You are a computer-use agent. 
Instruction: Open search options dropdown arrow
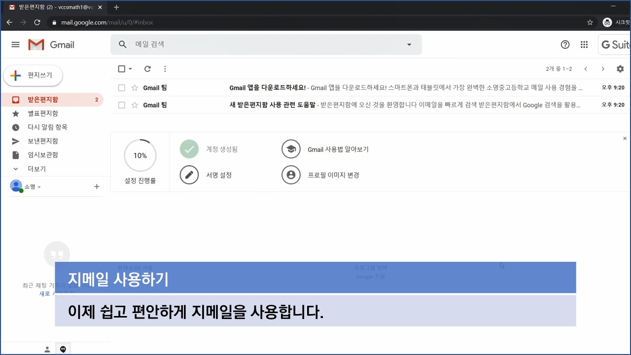[x=409, y=44]
